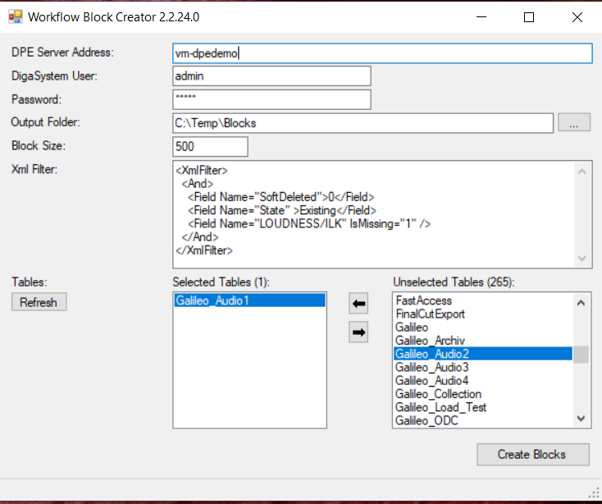Click the DPE Server Address field

coord(381,53)
